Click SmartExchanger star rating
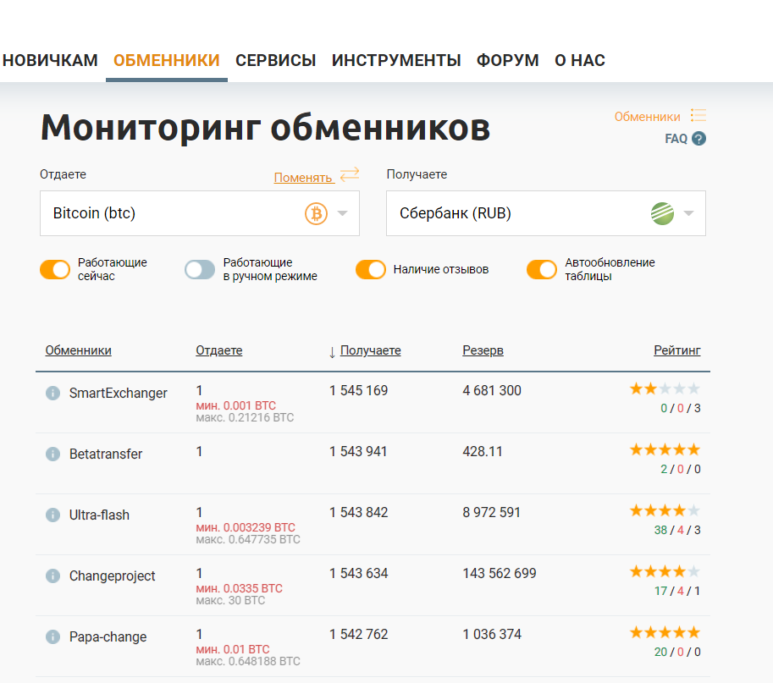 pyautogui.click(x=665, y=388)
